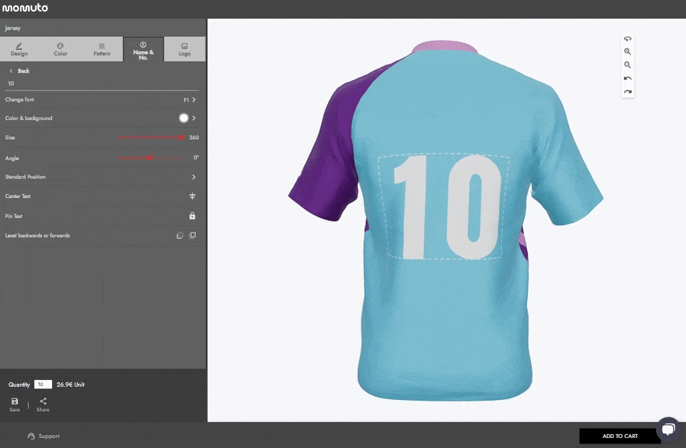Undo the last change
Image resolution: width=686 pixels, height=448 pixels.
click(627, 79)
